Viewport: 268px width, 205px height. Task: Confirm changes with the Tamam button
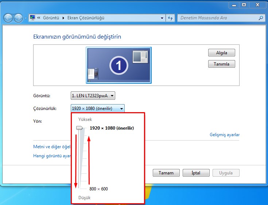coord(166,173)
